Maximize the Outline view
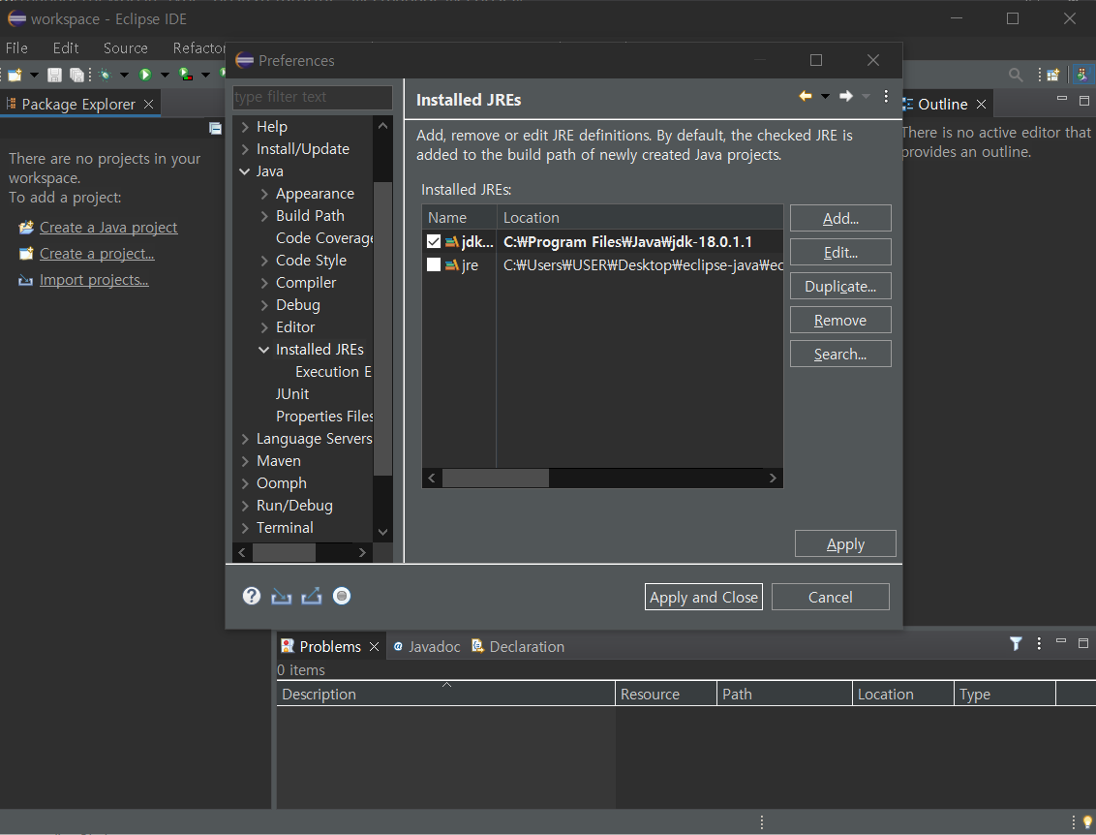1096x835 pixels. [x=1084, y=101]
